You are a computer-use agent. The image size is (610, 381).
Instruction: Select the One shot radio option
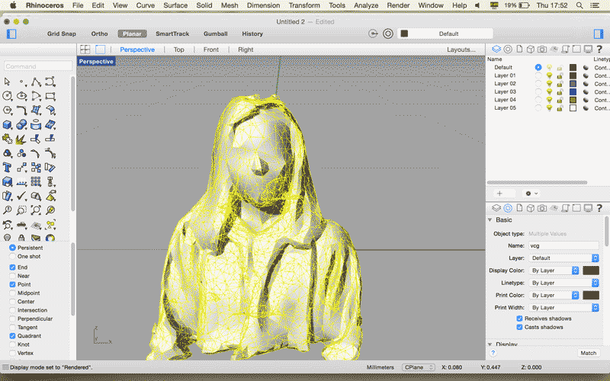tap(12, 257)
